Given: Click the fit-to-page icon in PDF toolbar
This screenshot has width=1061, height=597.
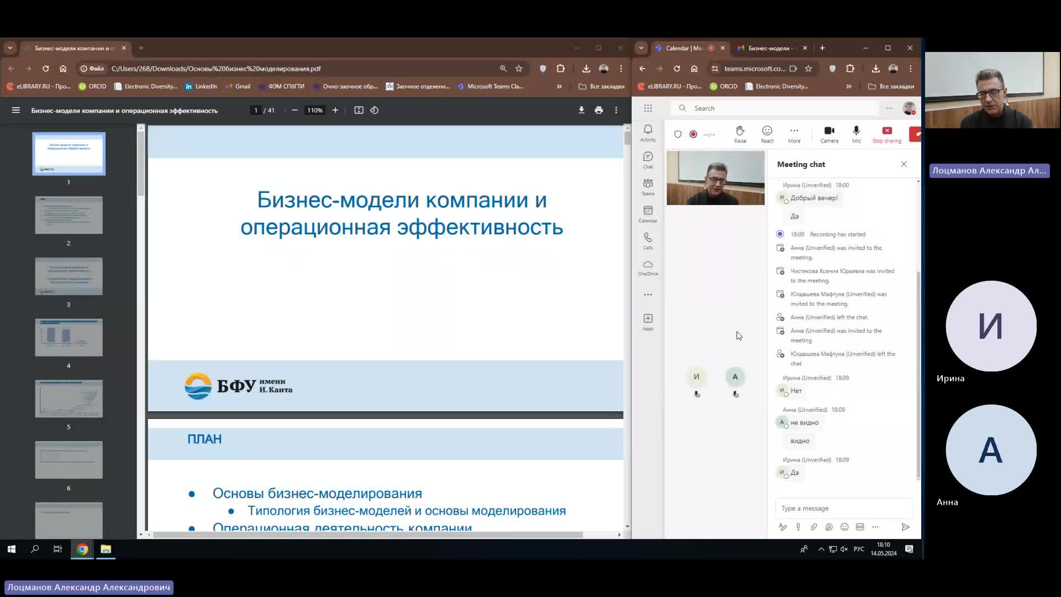Looking at the screenshot, I should pos(359,110).
